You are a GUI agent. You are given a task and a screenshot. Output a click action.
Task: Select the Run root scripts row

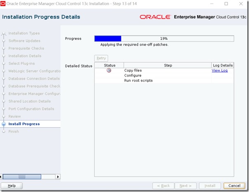164,80
